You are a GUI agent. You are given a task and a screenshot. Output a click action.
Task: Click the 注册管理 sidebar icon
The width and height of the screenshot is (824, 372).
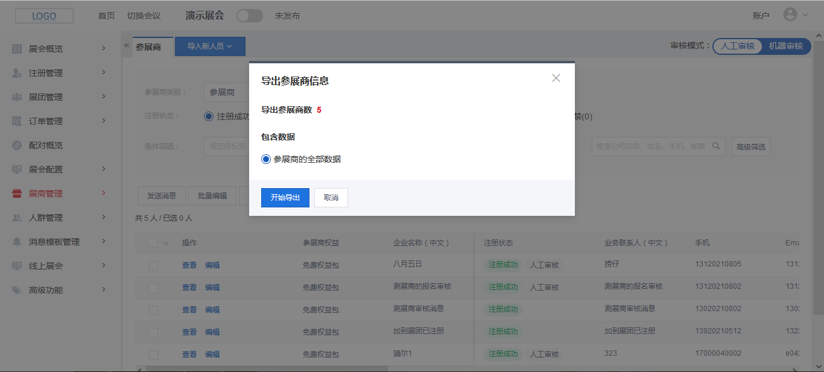tap(17, 73)
